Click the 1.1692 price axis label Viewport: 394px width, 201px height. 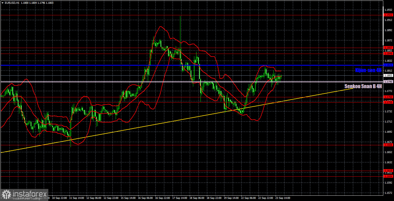[x=388, y=132]
